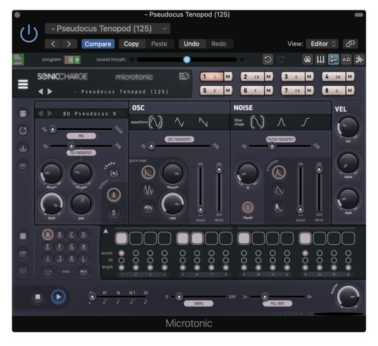Click the Microtonic undo arrow icon
The image size is (378, 346).
coord(268,60)
